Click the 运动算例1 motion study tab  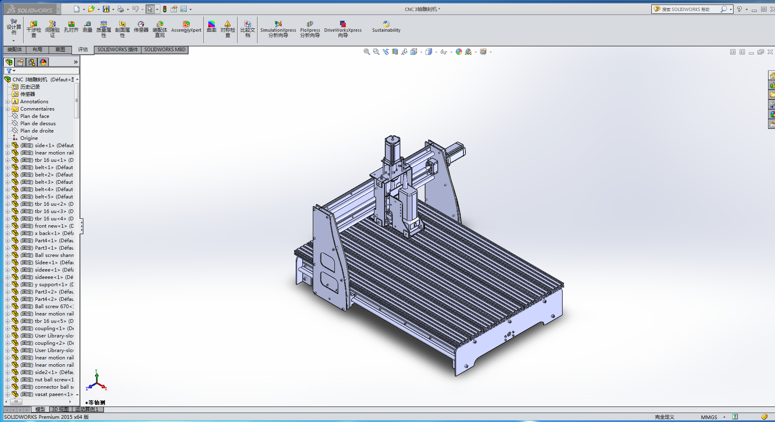pos(87,409)
